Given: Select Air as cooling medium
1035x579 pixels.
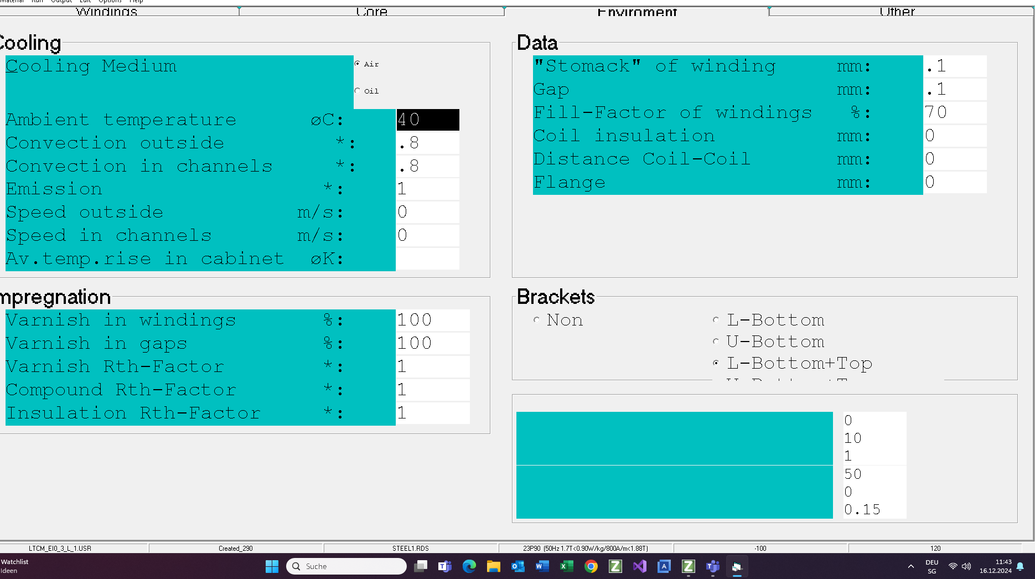Looking at the screenshot, I should [358, 64].
